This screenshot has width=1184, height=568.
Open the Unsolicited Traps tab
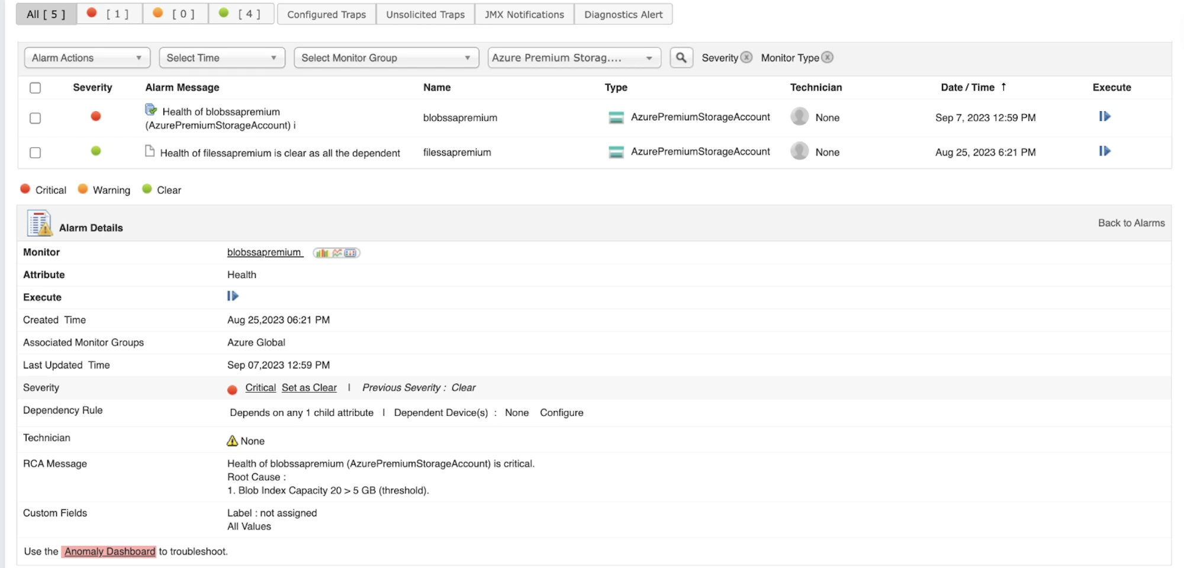tap(426, 14)
